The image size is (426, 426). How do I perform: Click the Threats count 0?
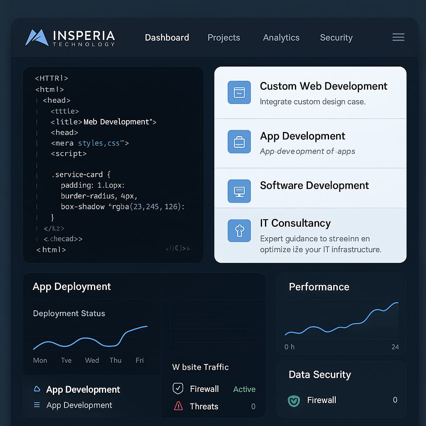(253, 406)
